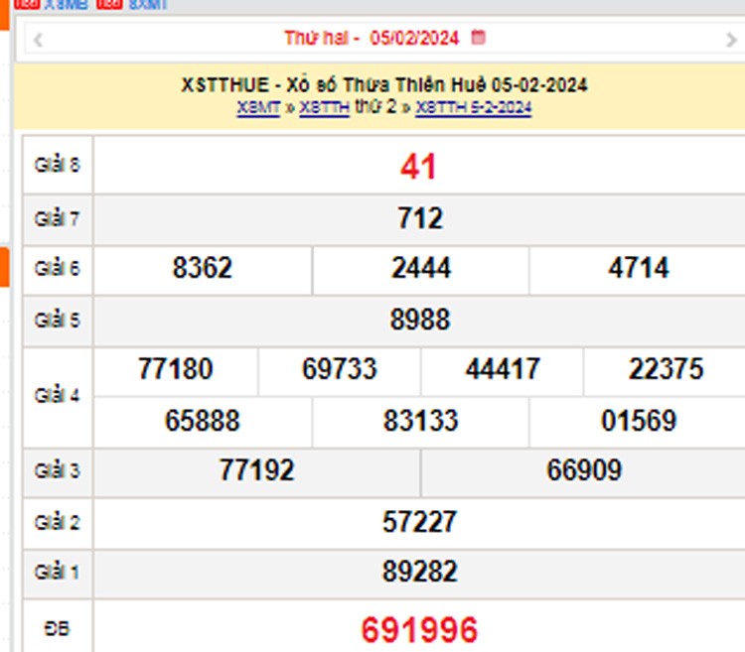Select the special prize number 691996
This screenshot has width=745, height=652.
point(419,629)
